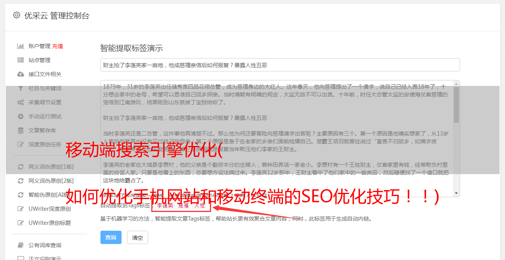Image resolution: width=505 pixels, height=260 pixels.
Task: Go to 公有词库查询 page
Action: point(45,245)
